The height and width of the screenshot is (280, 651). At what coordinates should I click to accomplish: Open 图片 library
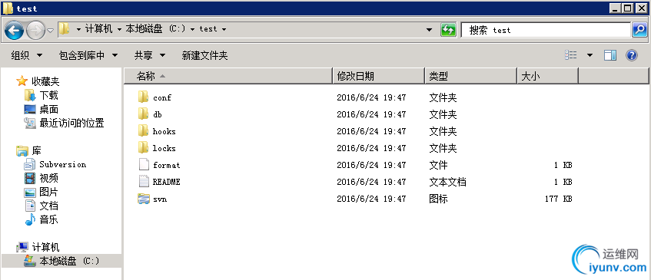[x=49, y=193]
